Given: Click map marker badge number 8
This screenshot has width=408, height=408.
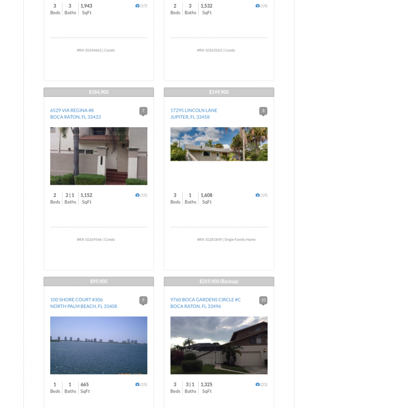Looking at the screenshot, I should (263, 111).
